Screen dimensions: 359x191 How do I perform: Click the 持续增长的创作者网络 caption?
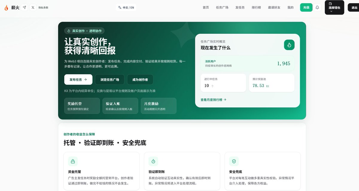[218, 66]
